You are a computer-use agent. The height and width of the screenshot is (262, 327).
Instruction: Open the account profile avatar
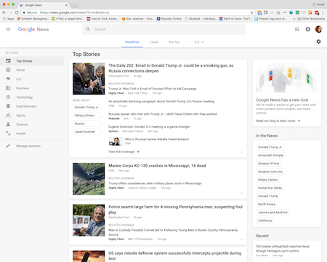click(318, 29)
